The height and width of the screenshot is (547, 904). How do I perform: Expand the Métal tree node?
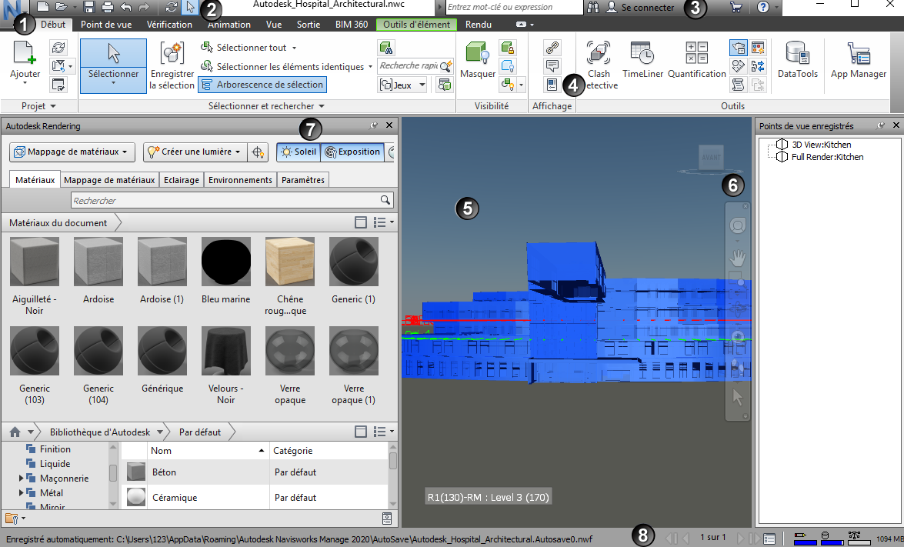click(x=22, y=492)
